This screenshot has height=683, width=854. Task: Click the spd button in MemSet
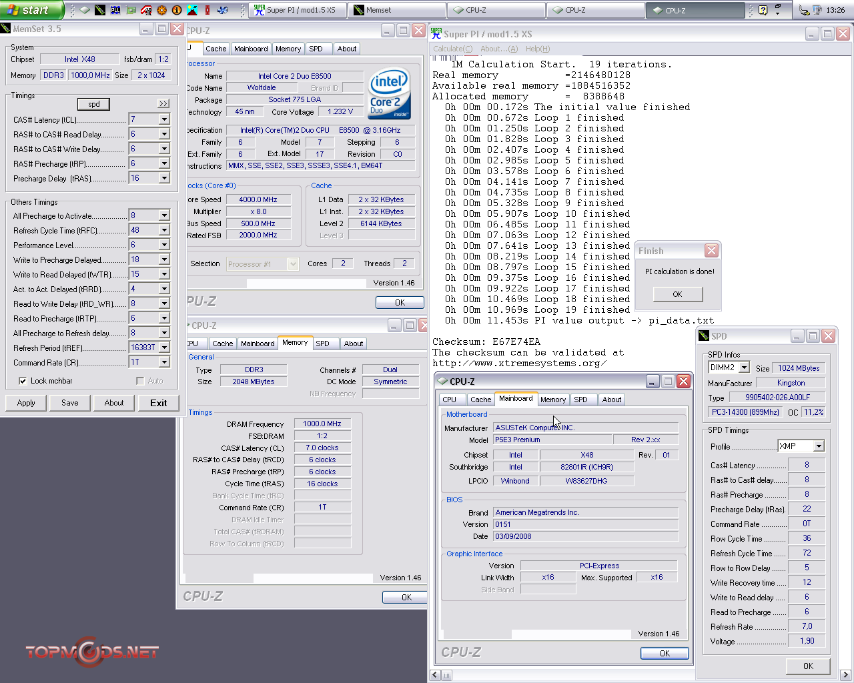(94, 104)
